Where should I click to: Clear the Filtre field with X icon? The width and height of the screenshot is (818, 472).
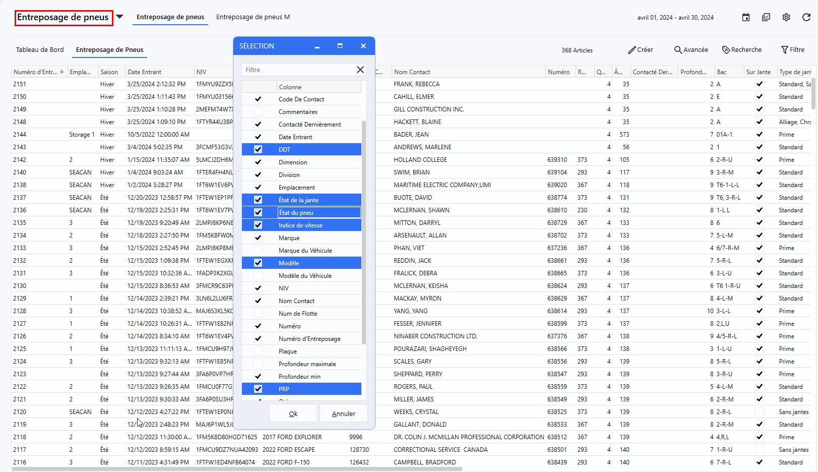[x=360, y=70]
